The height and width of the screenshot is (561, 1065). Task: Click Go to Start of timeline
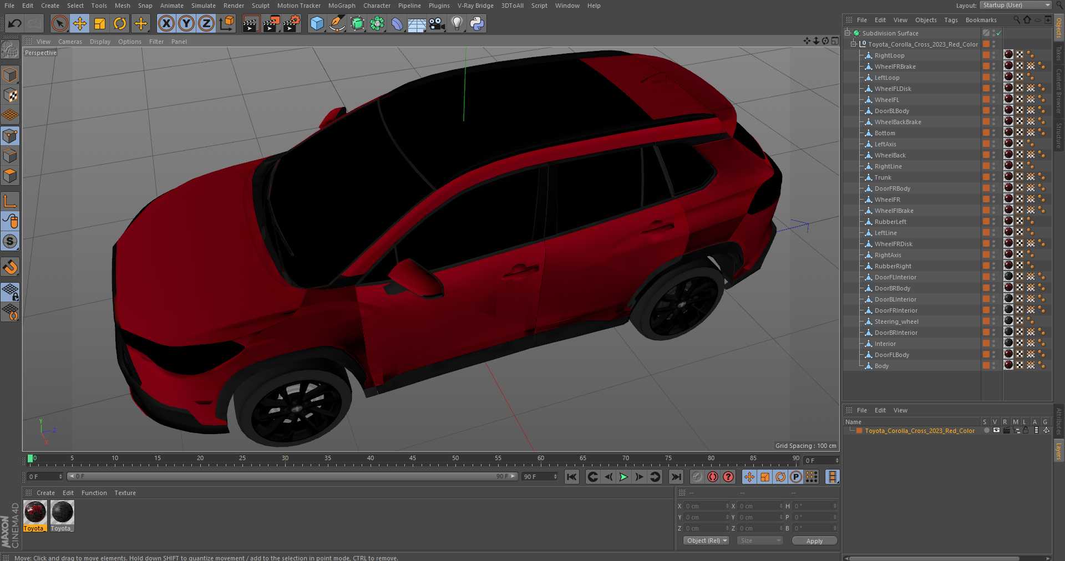pos(571,477)
